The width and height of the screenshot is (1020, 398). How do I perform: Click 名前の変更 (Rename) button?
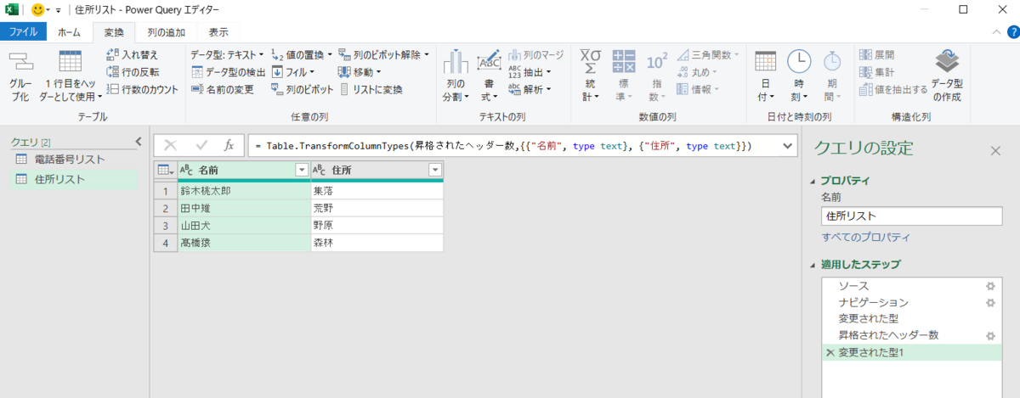click(x=222, y=89)
